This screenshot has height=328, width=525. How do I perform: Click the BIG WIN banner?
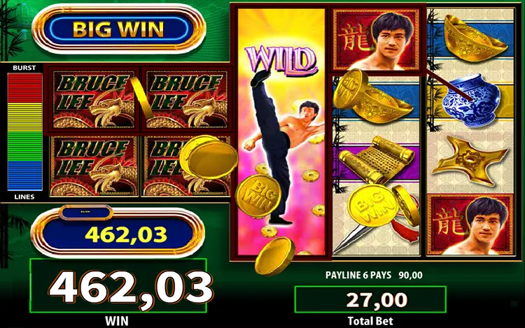tap(118, 29)
